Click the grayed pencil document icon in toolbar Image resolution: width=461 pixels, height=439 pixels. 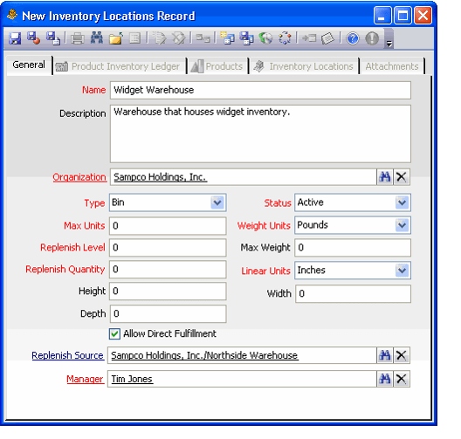tap(160, 38)
